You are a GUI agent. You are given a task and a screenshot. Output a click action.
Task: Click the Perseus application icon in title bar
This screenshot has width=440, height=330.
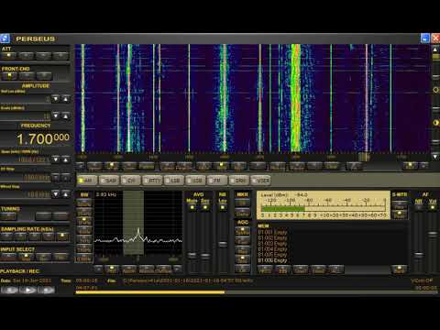(x=5, y=38)
